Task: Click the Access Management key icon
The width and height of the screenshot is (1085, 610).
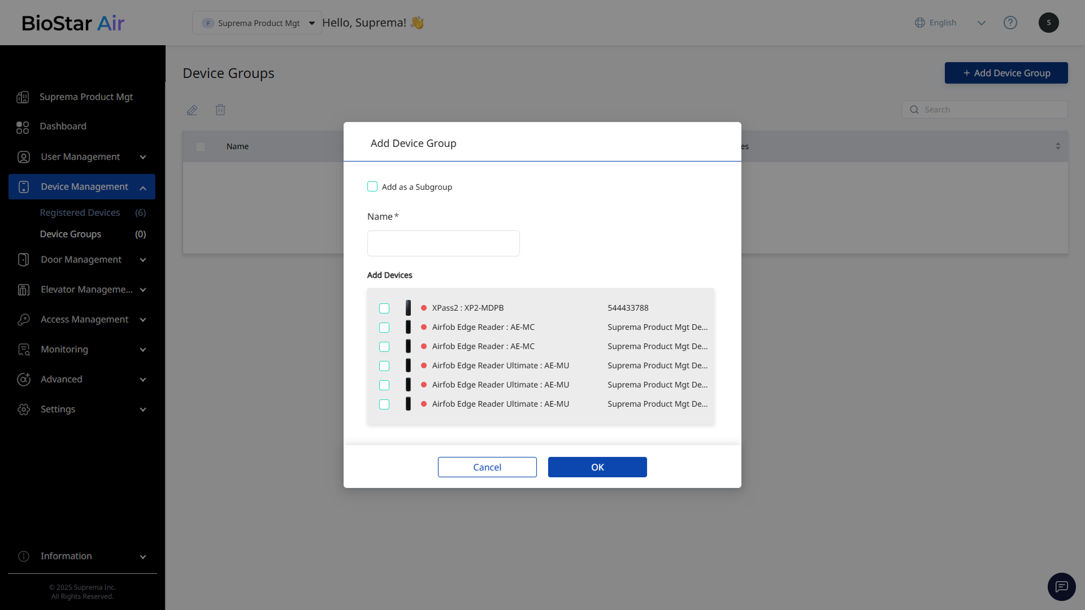Action: click(x=24, y=320)
